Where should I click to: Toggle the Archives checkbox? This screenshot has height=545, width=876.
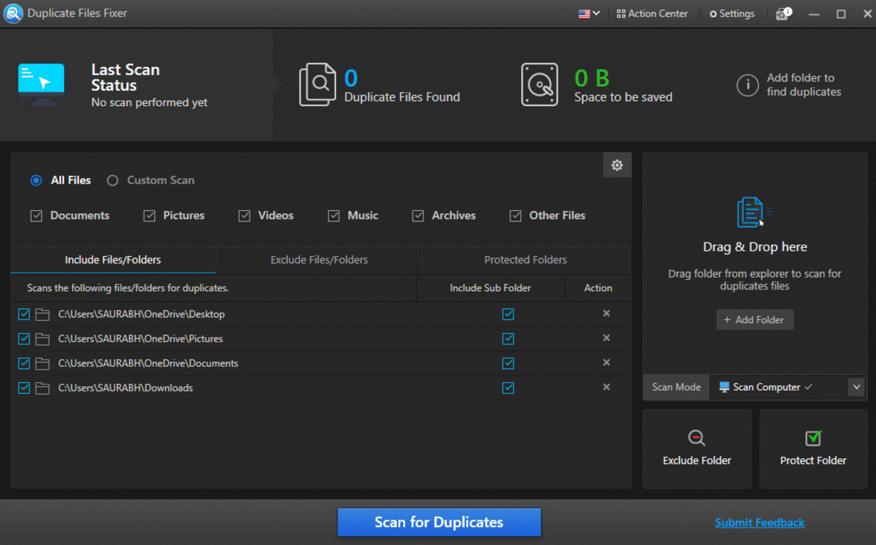tap(418, 216)
